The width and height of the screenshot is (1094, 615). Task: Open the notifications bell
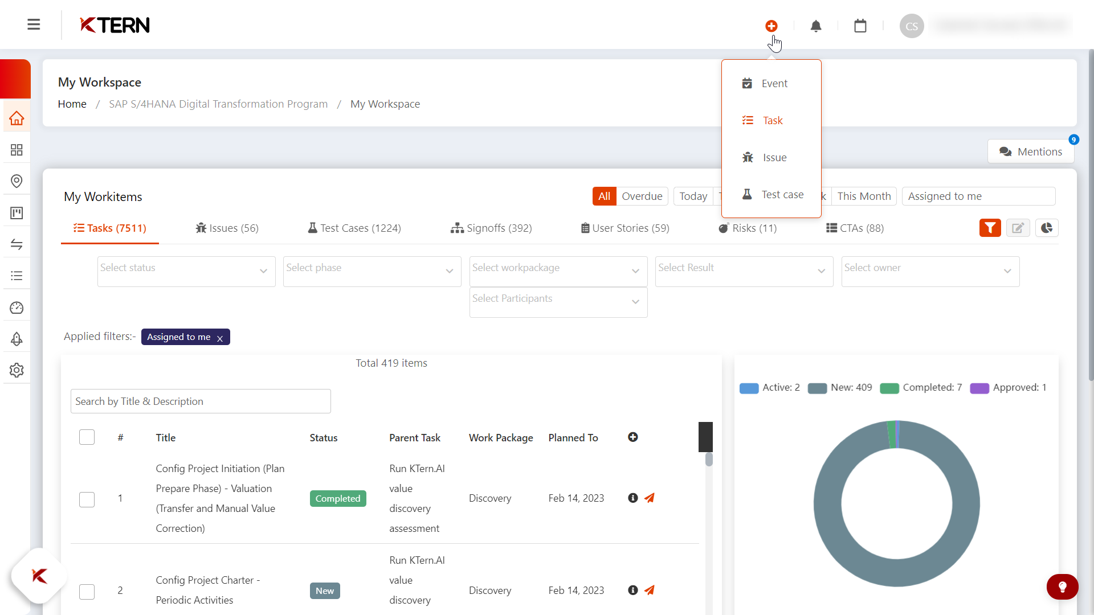coord(816,26)
